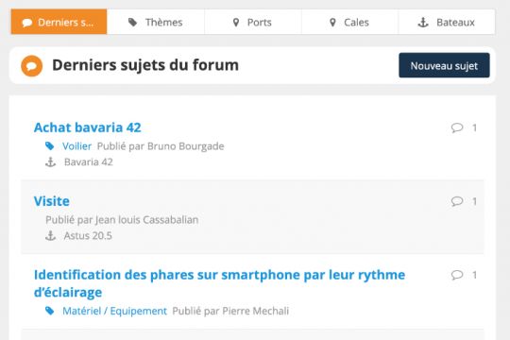
Task: Click the tag icon beside Matériel / Equipement
Action: coord(50,311)
